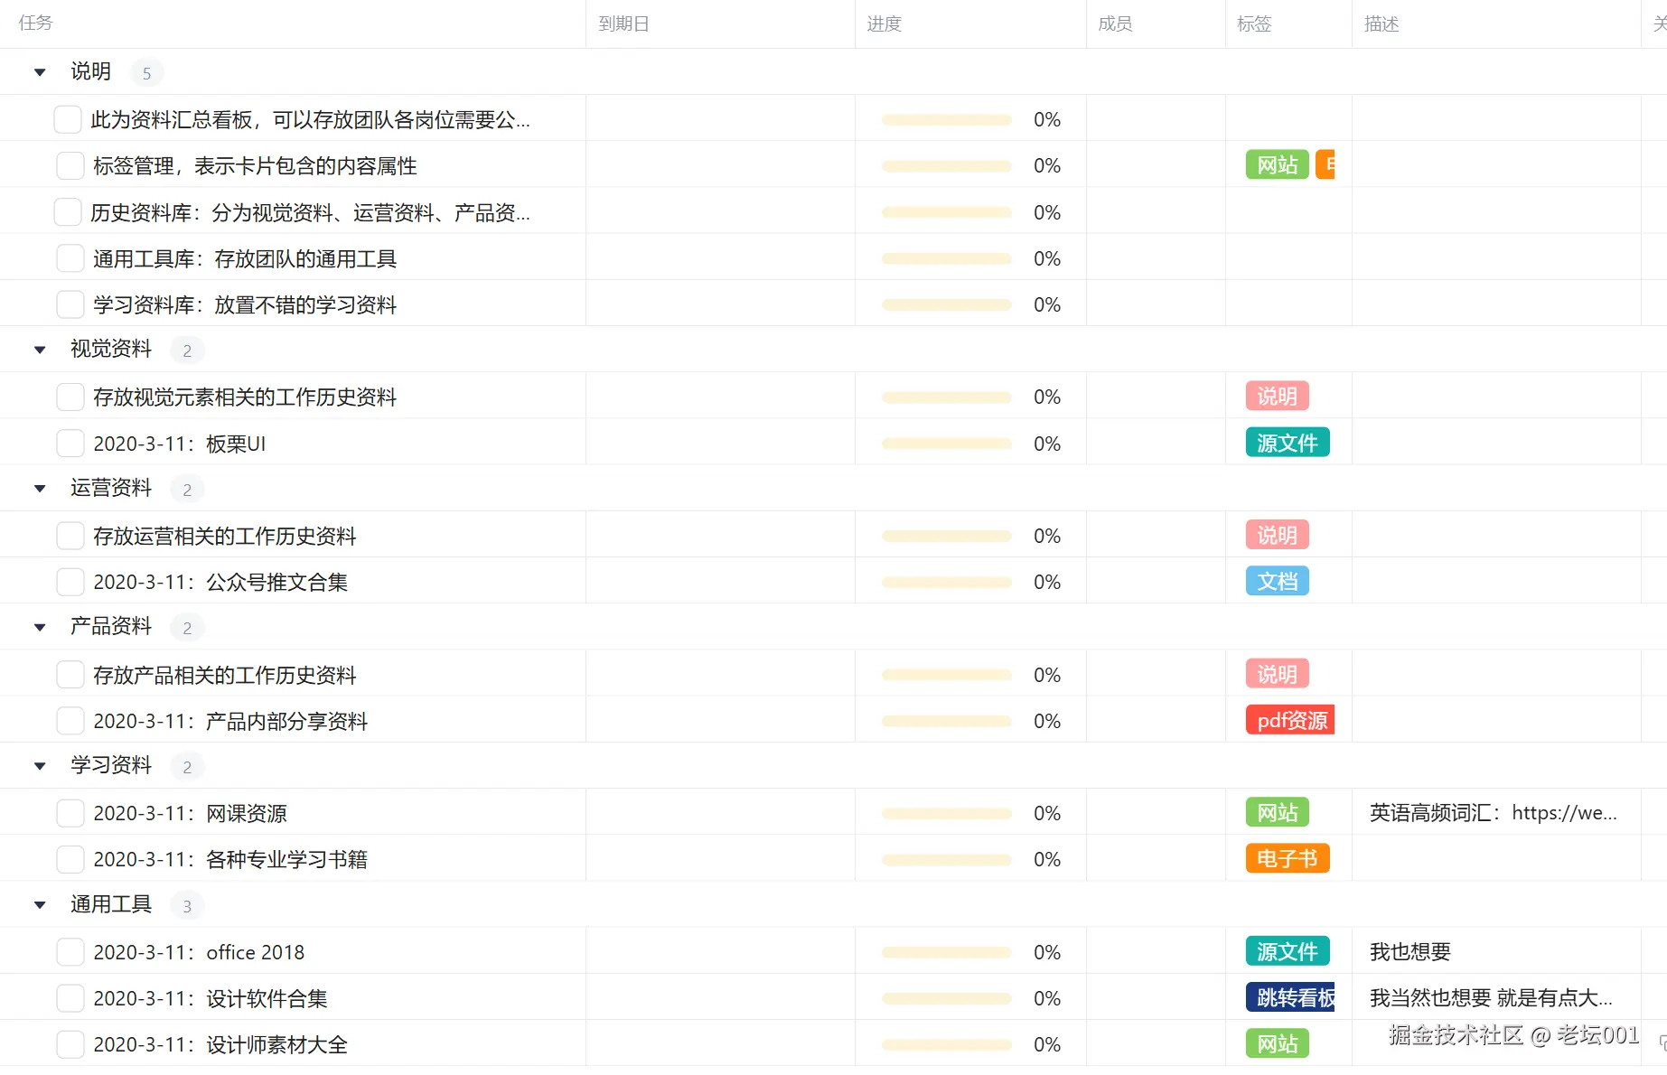The height and width of the screenshot is (1075, 1667).
Task: Select the pdf资源 tag on 产品内部分享资料
Action: point(1289,720)
